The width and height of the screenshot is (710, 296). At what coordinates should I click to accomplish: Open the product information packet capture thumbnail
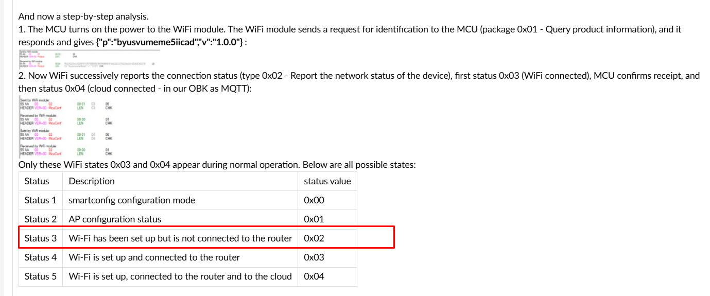89,59
